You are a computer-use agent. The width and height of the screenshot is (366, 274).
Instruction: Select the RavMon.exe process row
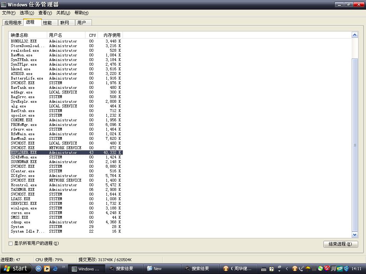pyautogui.click(x=66, y=55)
